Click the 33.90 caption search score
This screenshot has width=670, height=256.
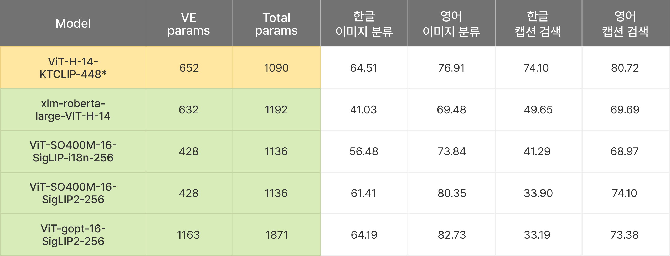coord(538,193)
